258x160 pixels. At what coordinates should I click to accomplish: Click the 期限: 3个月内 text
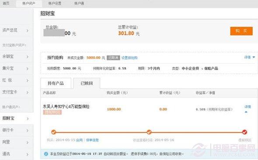pos(149,68)
